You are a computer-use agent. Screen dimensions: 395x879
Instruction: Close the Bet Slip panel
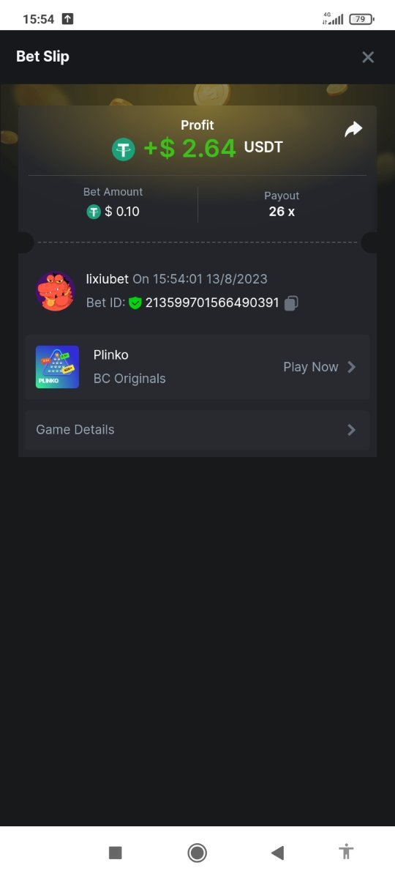[368, 57]
